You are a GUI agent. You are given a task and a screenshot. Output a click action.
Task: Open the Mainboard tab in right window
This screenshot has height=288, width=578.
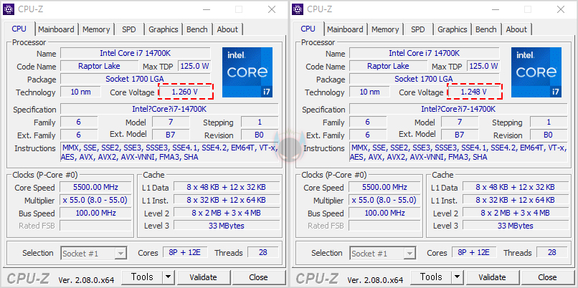pyautogui.click(x=345, y=29)
